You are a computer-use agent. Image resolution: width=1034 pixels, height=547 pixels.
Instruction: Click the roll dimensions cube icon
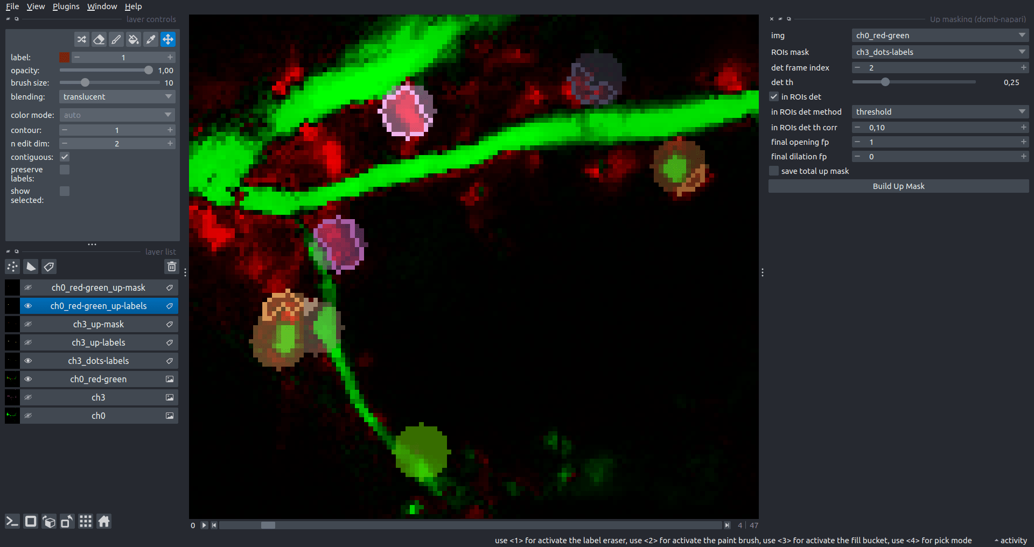pos(49,521)
